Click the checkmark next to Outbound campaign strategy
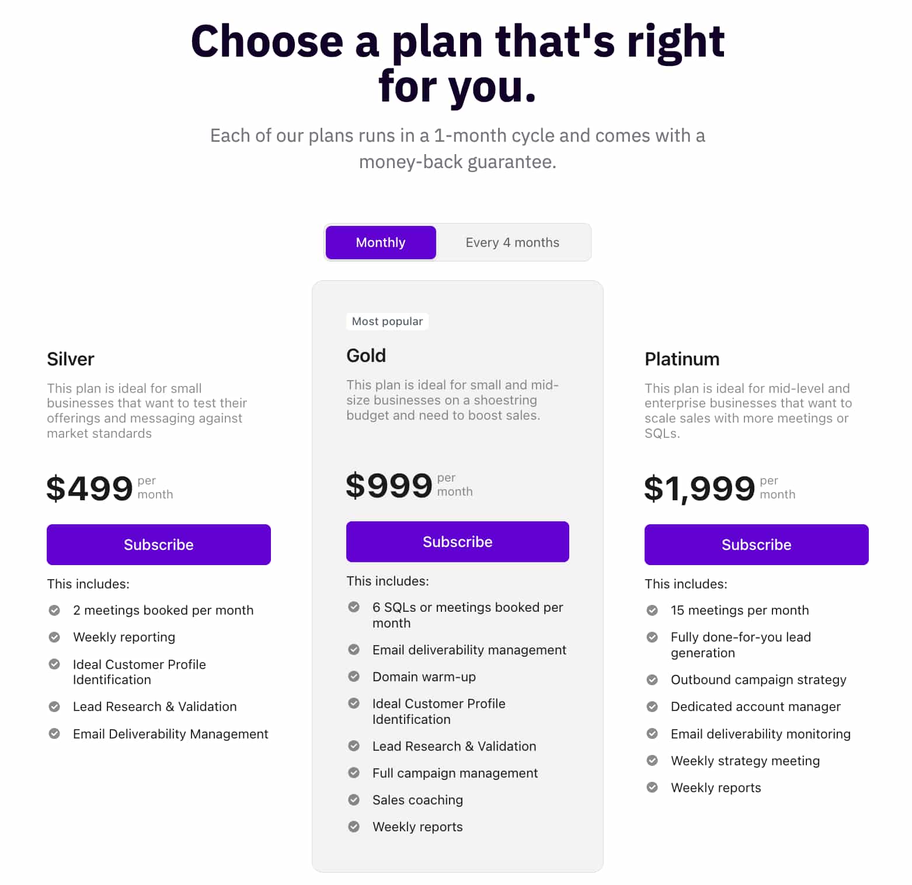Screen dimensions: 912x885 [652, 680]
